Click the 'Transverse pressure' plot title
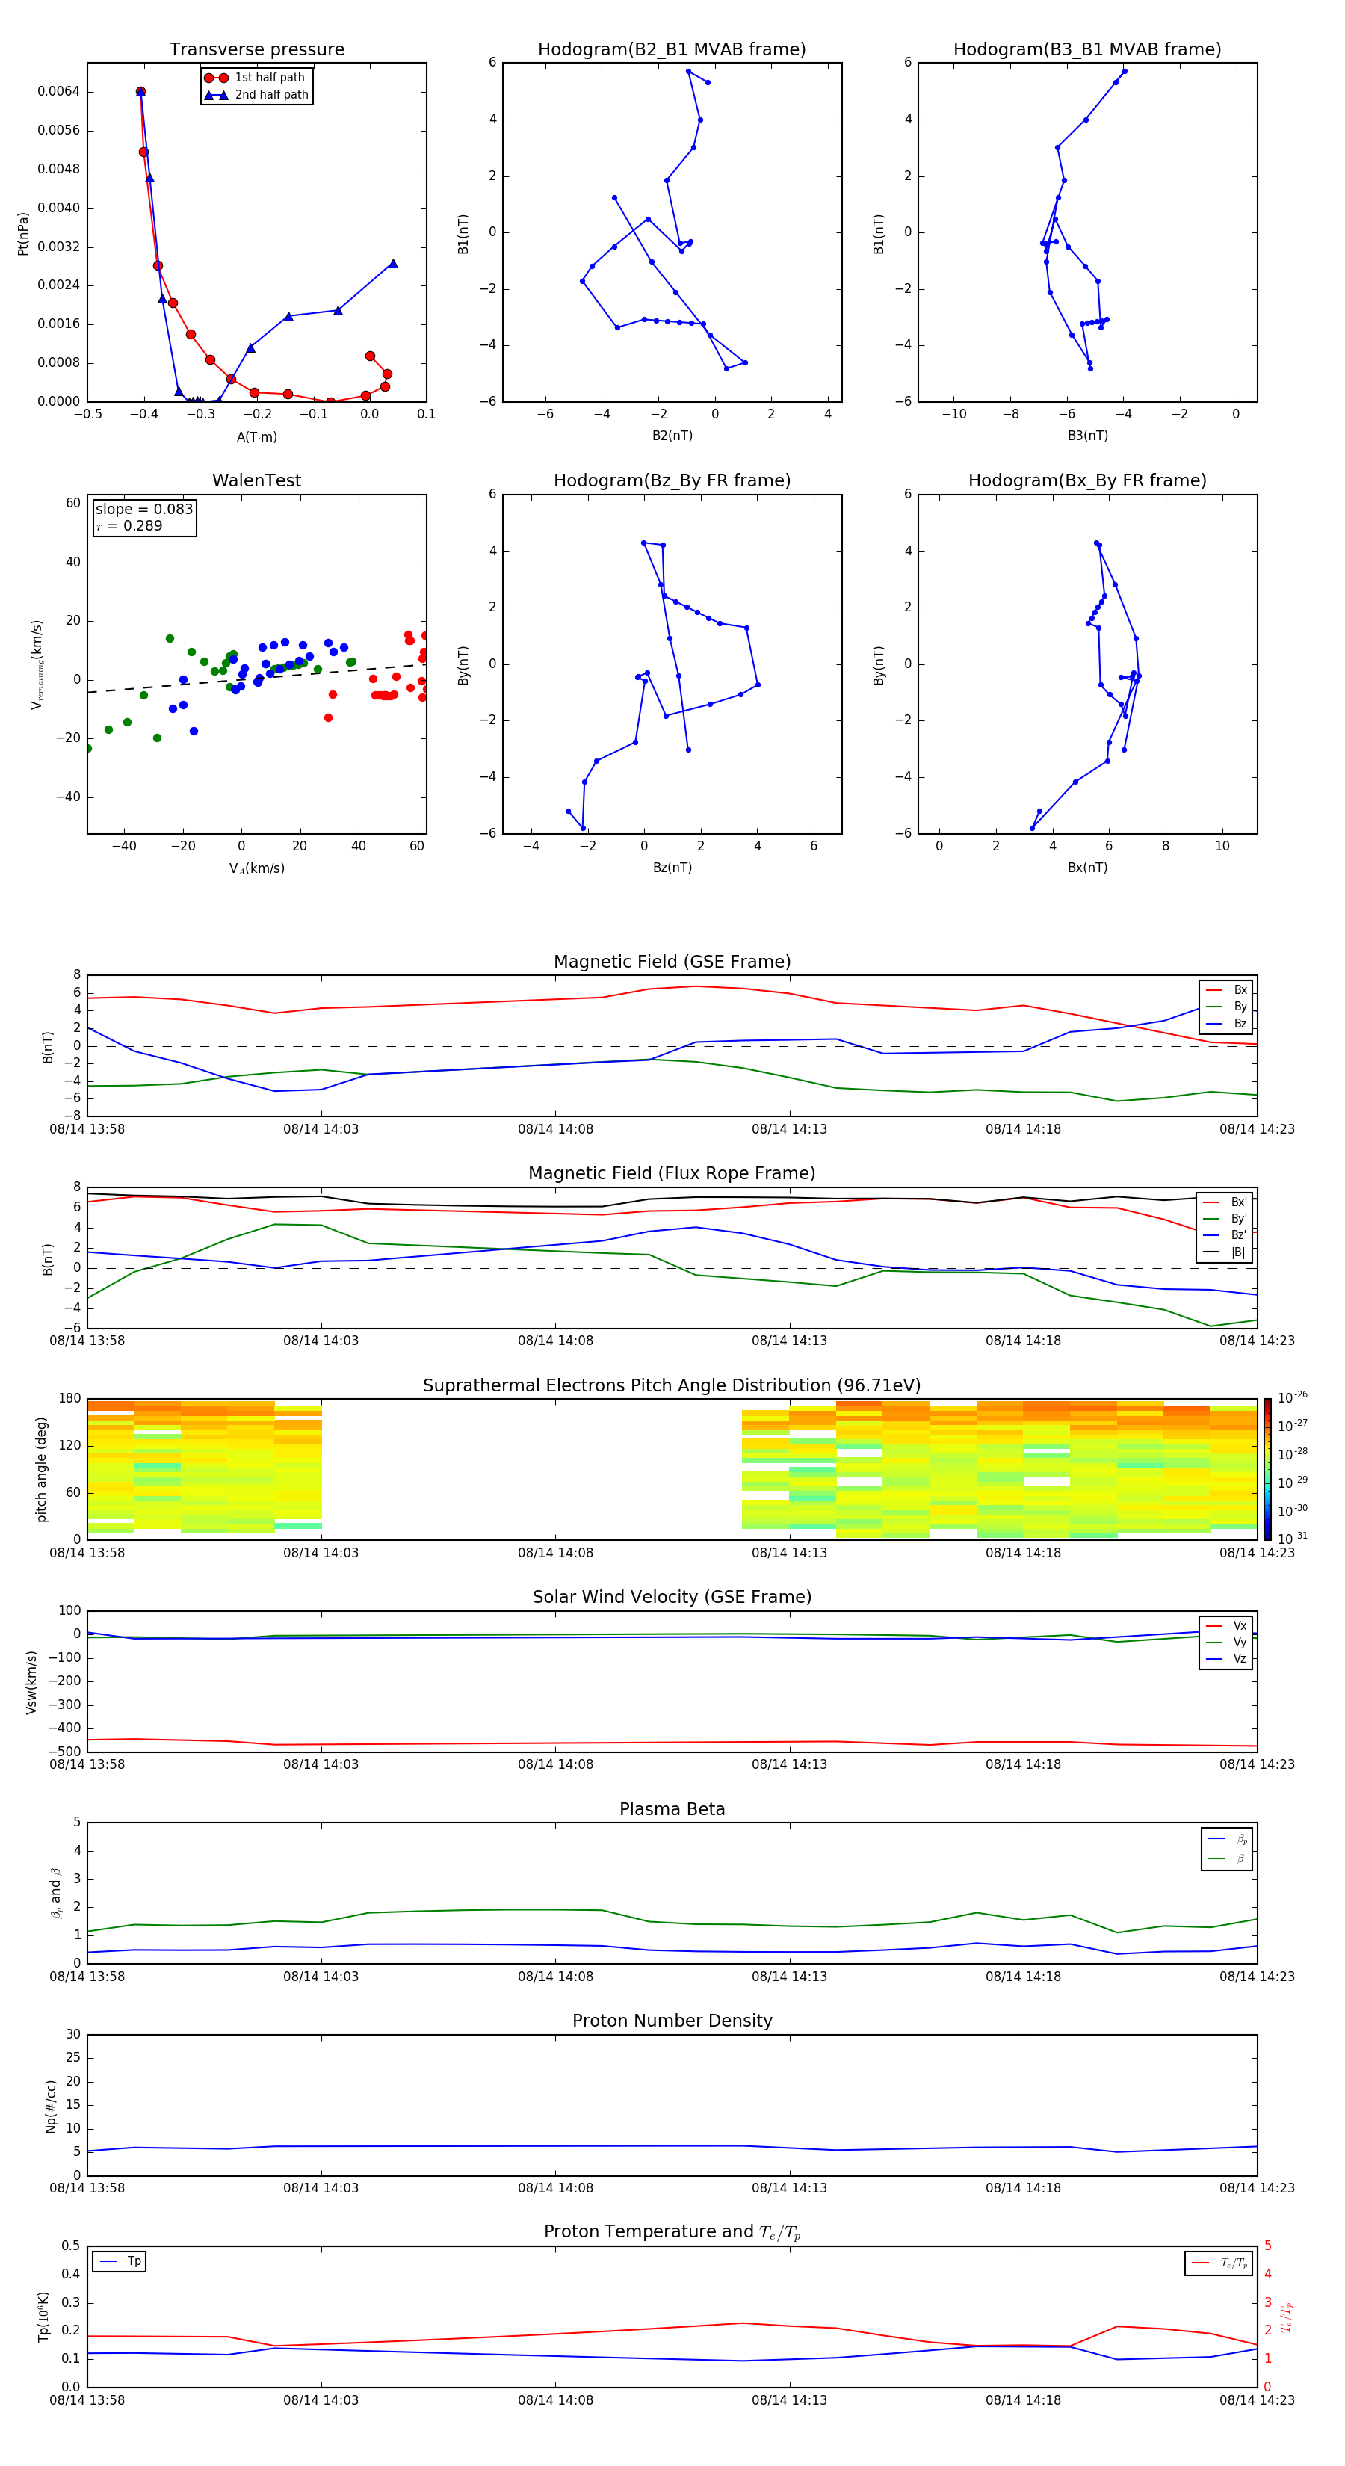 (x=256, y=50)
